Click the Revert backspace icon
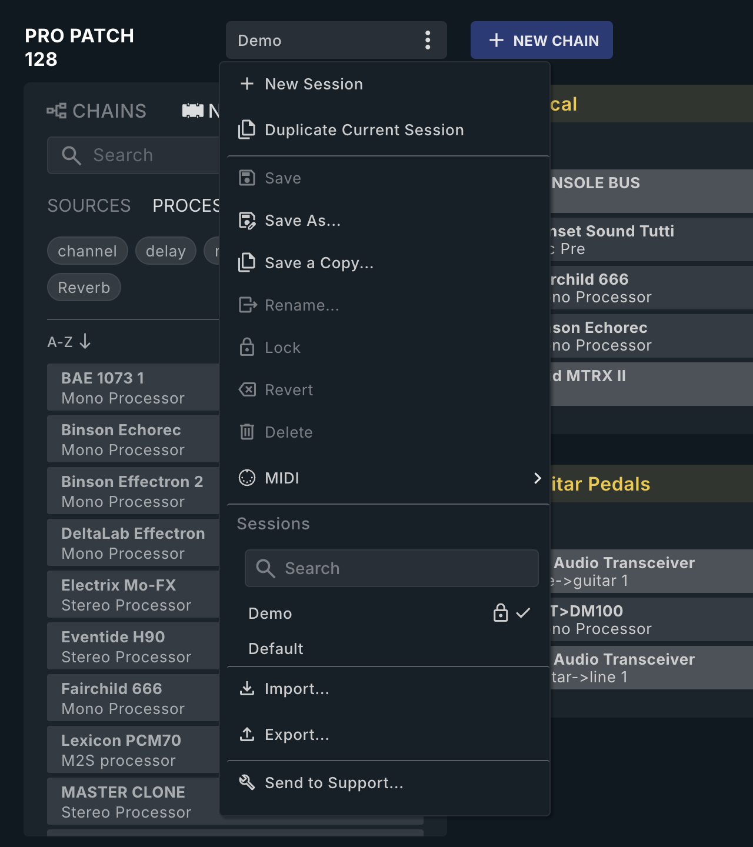The width and height of the screenshot is (753, 847). coord(247,389)
